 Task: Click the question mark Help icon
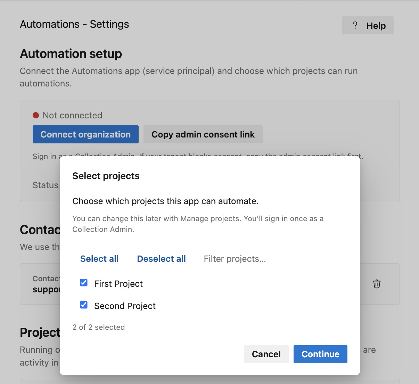(355, 25)
